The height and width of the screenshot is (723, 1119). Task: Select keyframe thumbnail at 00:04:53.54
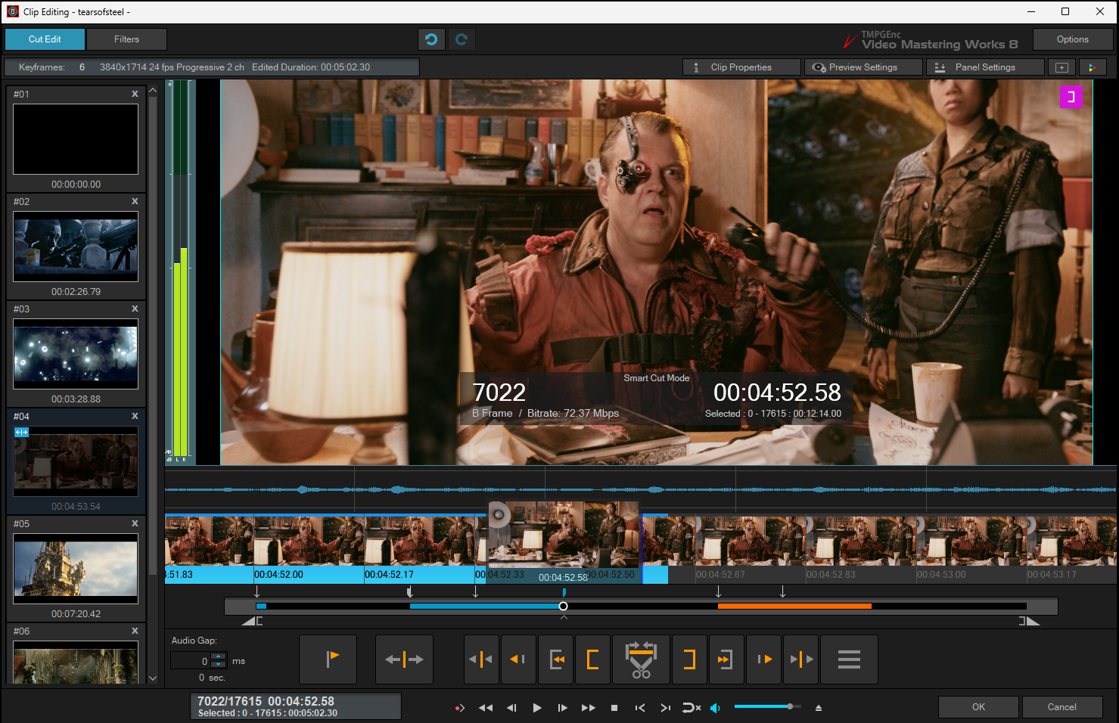pyautogui.click(x=76, y=461)
